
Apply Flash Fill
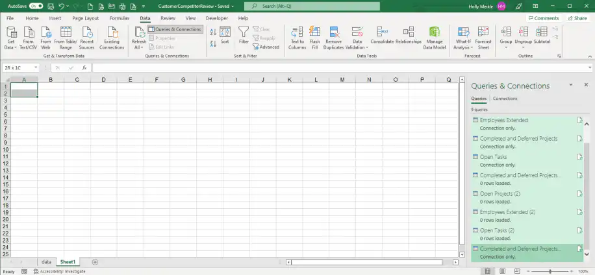[x=314, y=38]
